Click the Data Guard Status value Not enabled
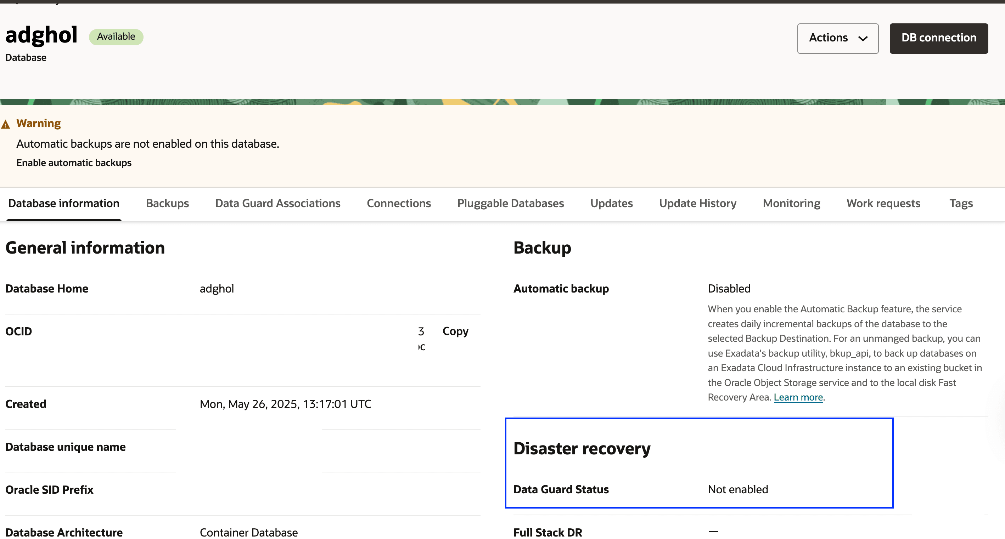 click(x=738, y=489)
